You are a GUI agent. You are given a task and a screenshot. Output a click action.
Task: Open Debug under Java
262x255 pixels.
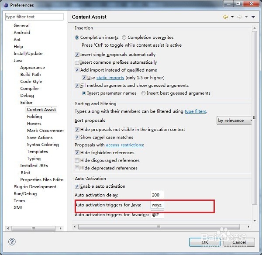tap(27, 96)
